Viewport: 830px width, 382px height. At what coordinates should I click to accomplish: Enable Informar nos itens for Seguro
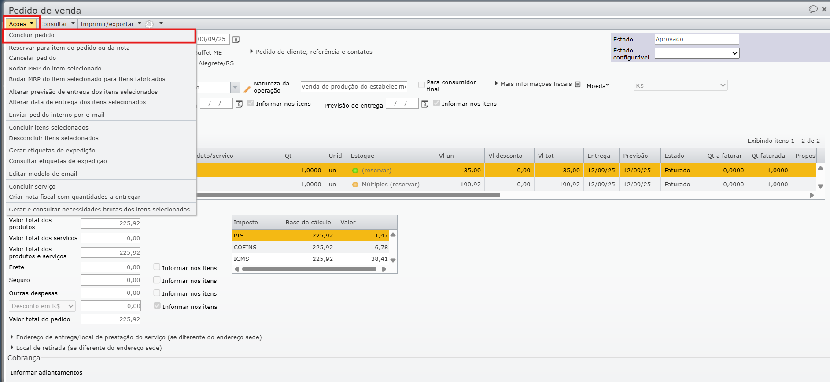point(157,280)
